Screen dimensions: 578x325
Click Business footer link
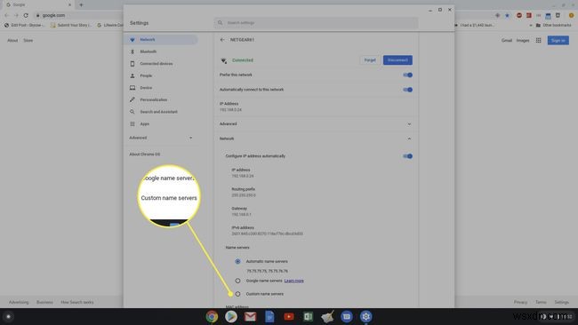tap(44, 302)
